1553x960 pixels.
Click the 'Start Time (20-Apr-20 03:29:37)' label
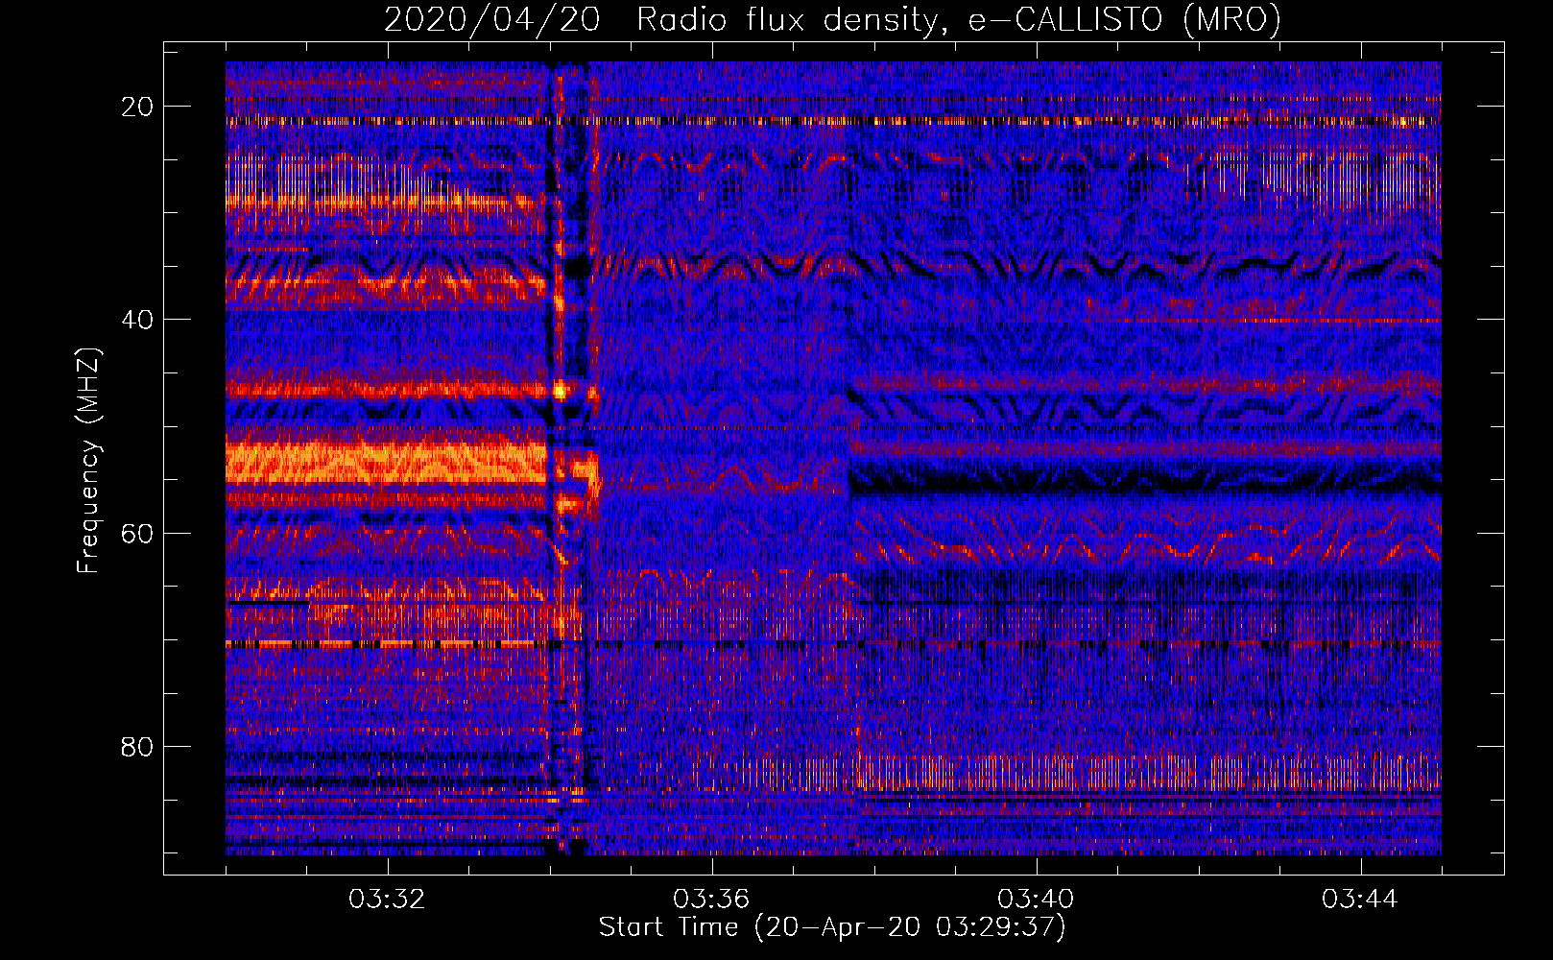tap(832, 927)
